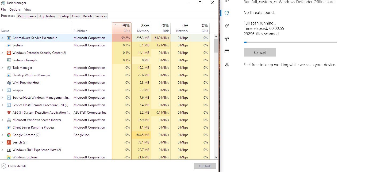The image size is (369, 172).
Task: Click the Desktop Window Manager icon
Action: pyautogui.click(x=9, y=75)
